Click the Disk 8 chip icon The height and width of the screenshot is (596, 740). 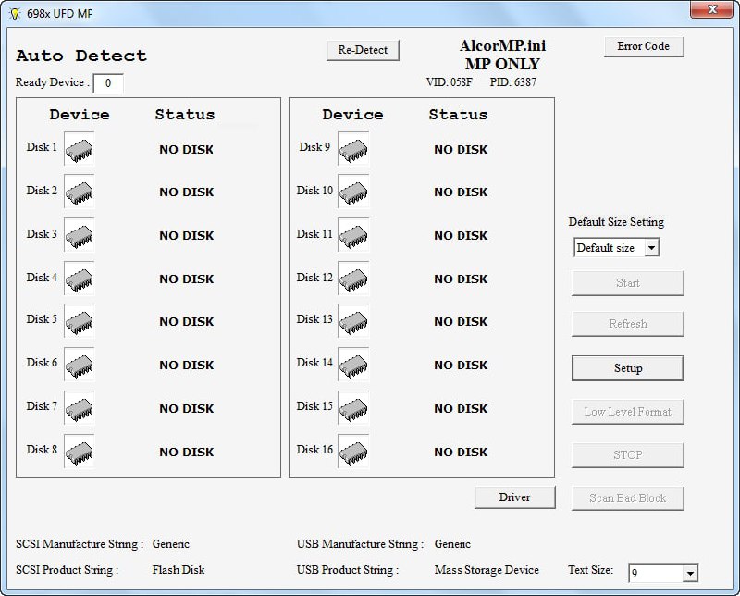click(x=79, y=452)
